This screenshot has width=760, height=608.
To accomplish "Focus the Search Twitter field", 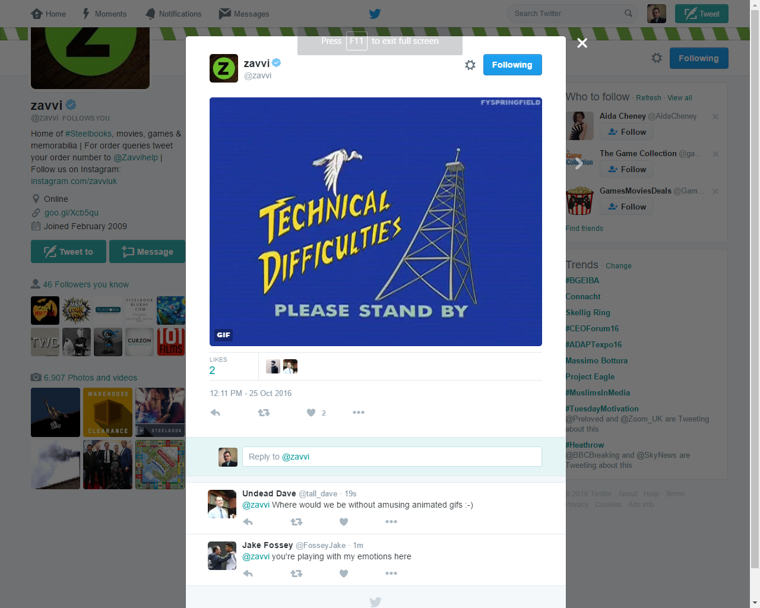I will [572, 14].
